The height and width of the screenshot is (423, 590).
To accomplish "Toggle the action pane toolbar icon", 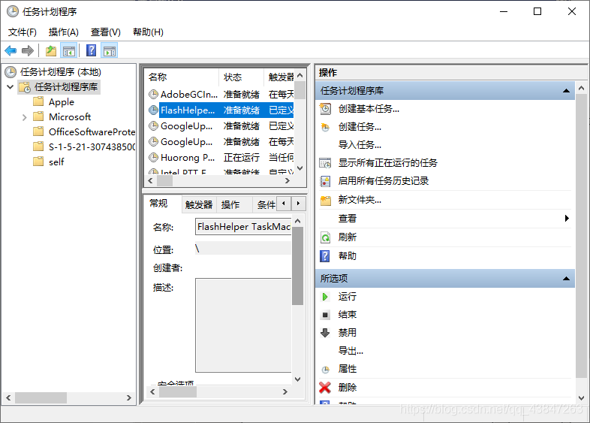I will point(110,50).
